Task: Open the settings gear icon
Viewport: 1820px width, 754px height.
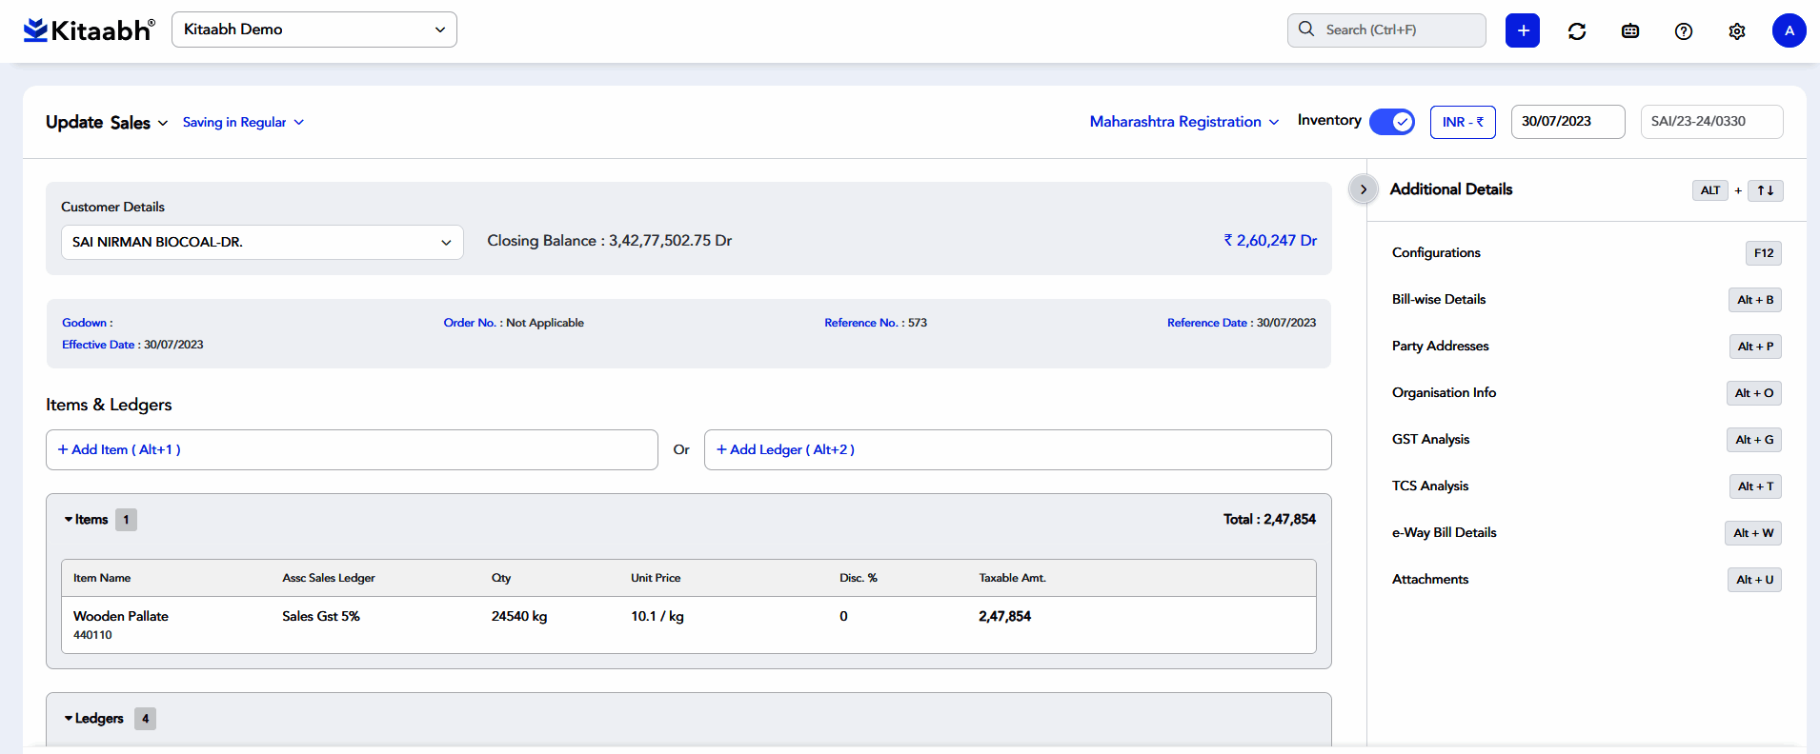Action: (x=1737, y=31)
